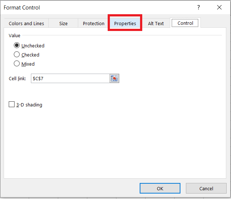Switch to the Size tab
Image resolution: width=231 pixels, height=199 pixels.
(63, 23)
